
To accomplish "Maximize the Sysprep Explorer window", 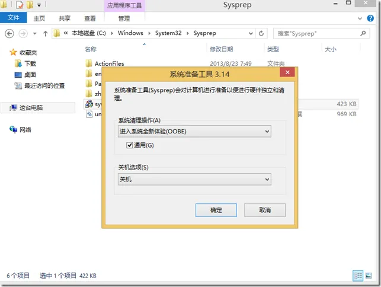I will pyautogui.click(x=348, y=3).
